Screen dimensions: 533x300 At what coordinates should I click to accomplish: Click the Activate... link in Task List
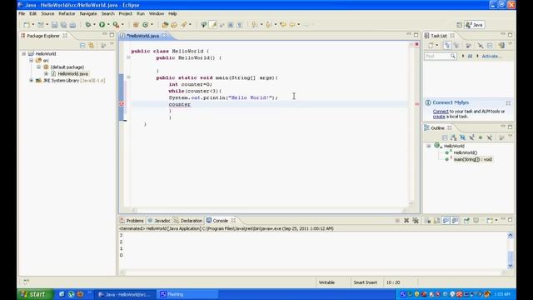point(491,56)
